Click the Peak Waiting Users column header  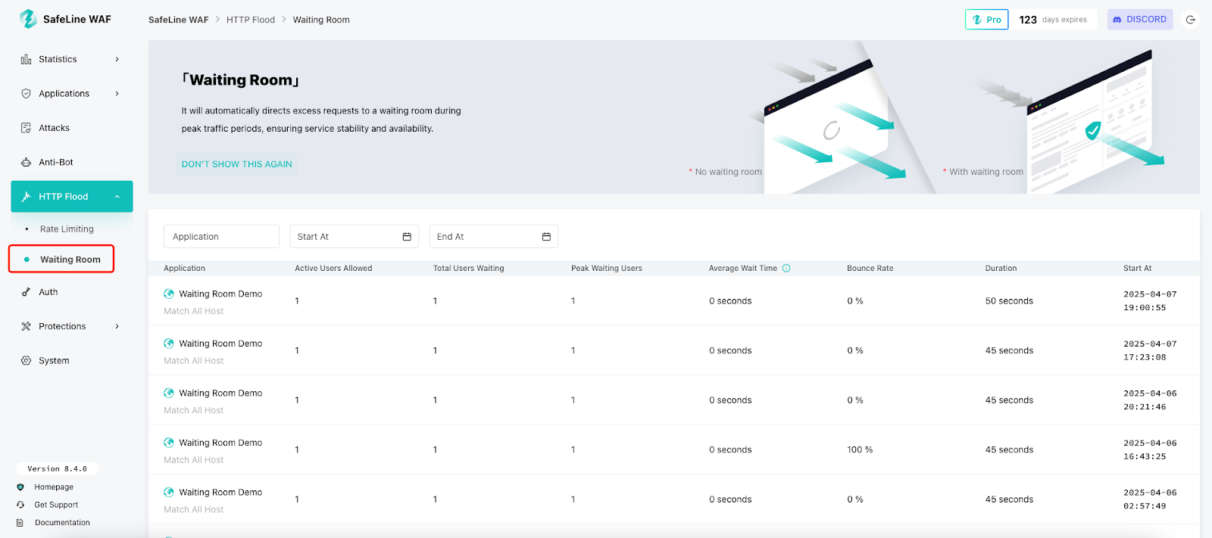(x=606, y=268)
